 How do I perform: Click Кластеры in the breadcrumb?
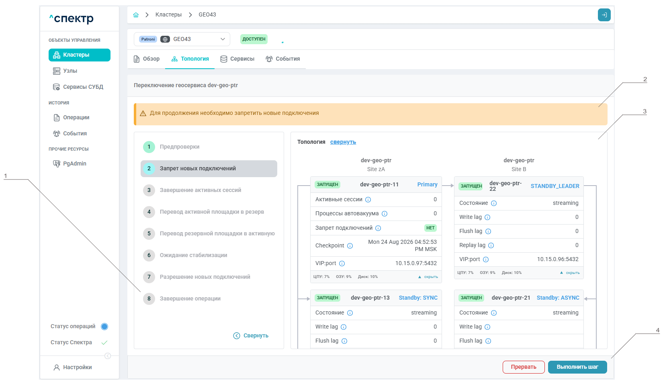pos(168,15)
